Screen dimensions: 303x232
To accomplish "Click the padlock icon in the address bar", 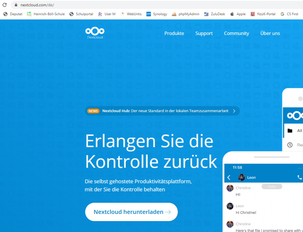I will pos(16,5).
